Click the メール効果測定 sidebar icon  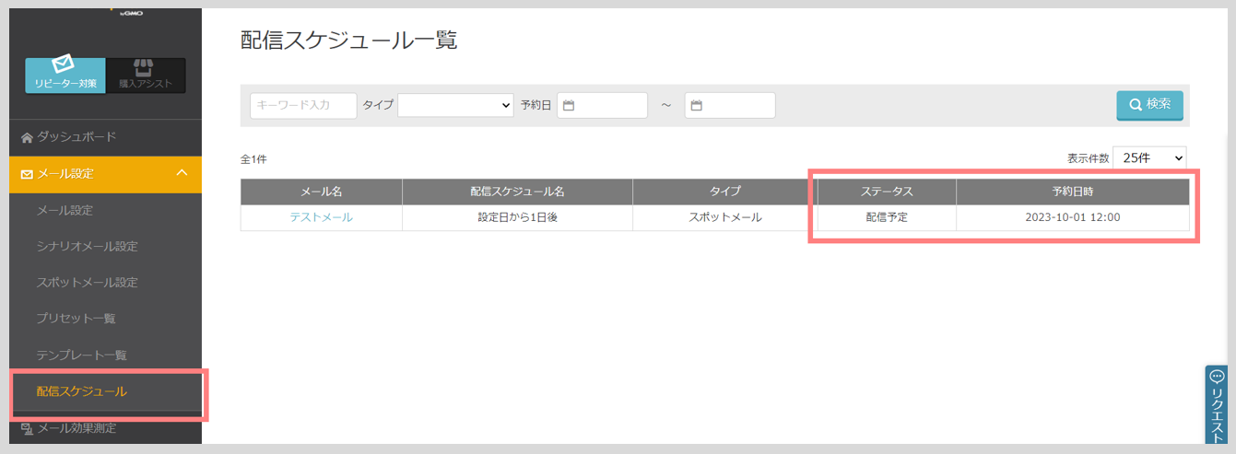click(27, 428)
